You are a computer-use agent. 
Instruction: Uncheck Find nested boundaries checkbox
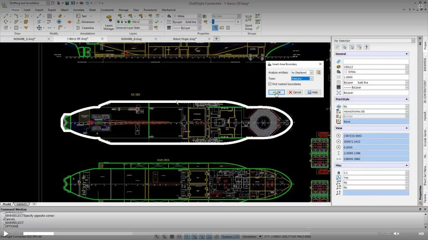270,84
